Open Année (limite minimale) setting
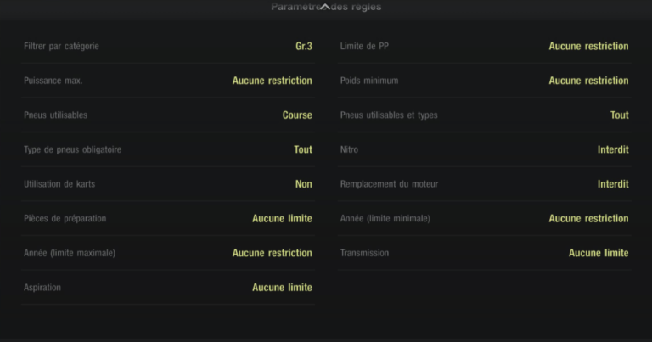 (x=484, y=218)
